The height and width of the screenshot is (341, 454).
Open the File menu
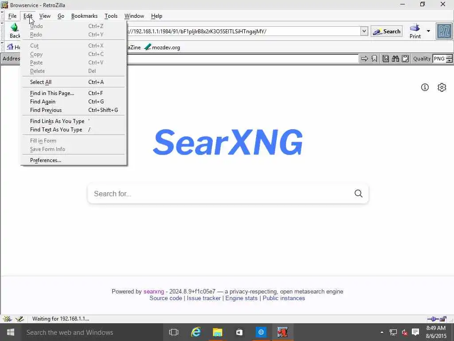12,16
